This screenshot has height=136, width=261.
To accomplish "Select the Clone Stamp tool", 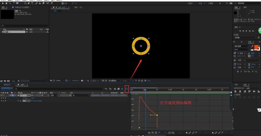I will (x=40, y=3).
